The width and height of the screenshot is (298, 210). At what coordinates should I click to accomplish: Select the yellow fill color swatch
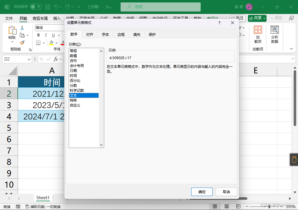point(51,45)
